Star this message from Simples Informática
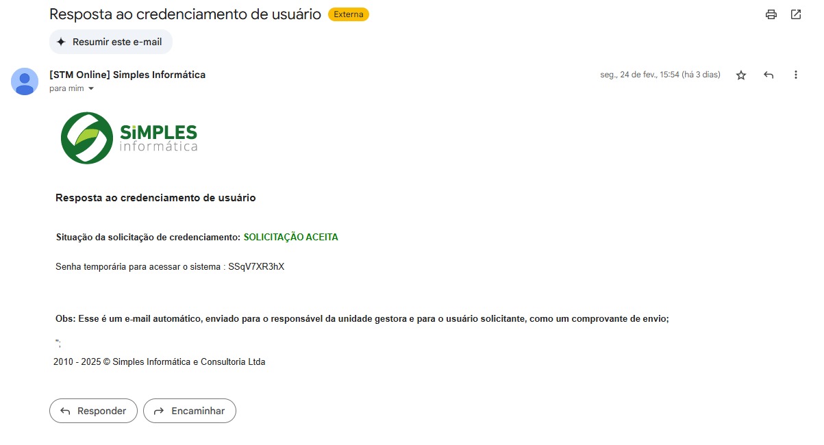 (x=741, y=75)
